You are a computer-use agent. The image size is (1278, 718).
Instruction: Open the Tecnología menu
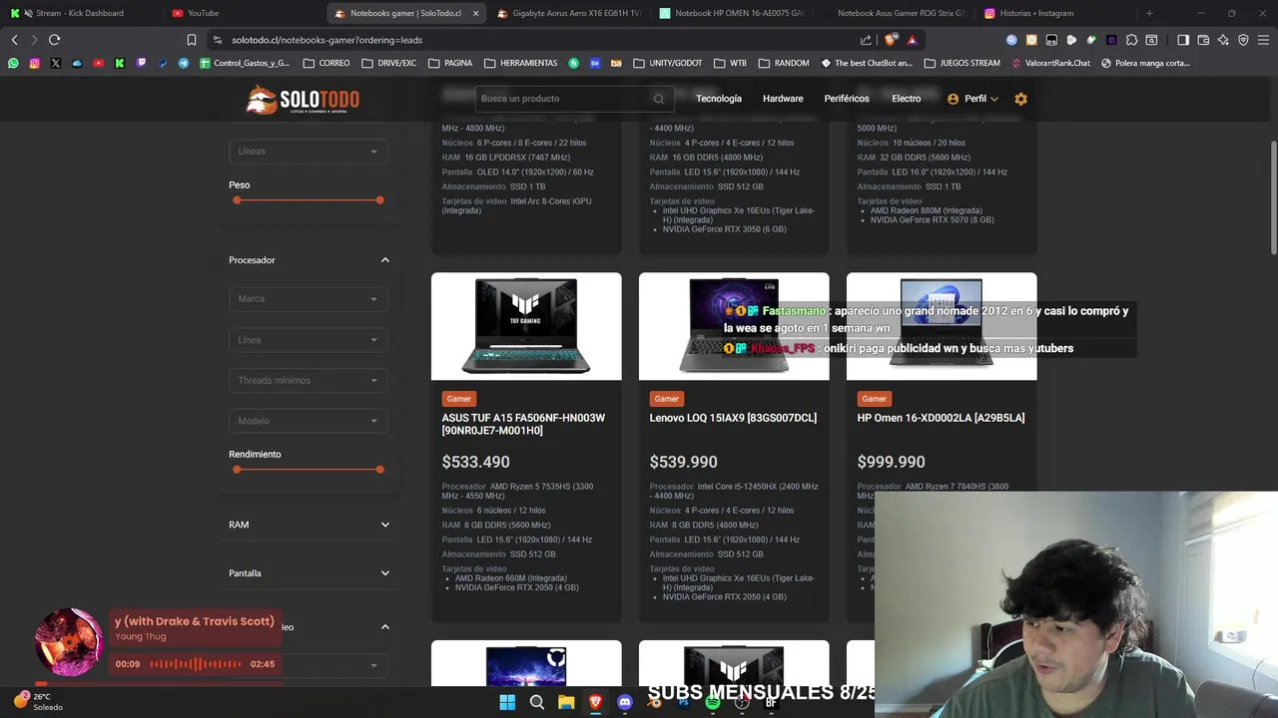[719, 99]
